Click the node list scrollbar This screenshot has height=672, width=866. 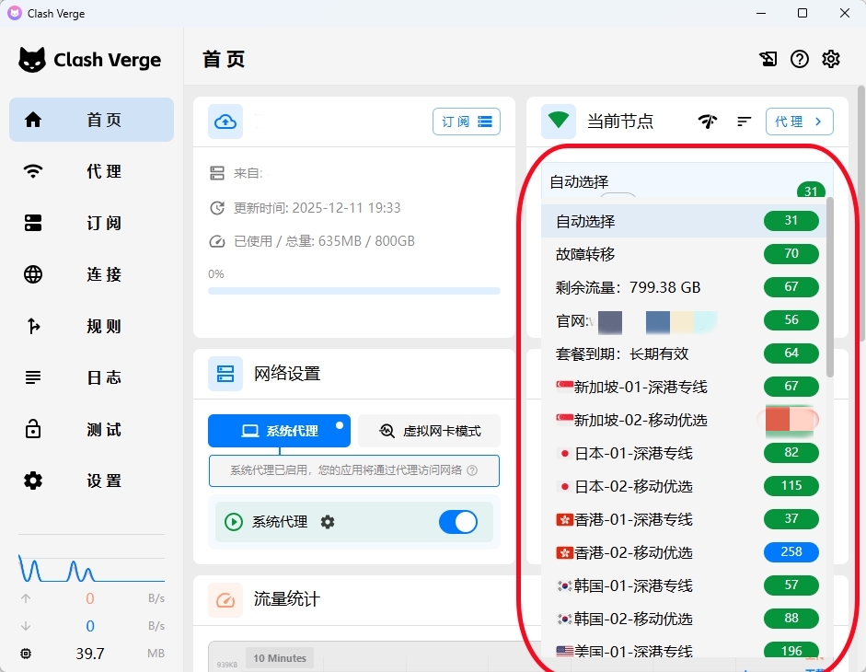coord(831,276)
